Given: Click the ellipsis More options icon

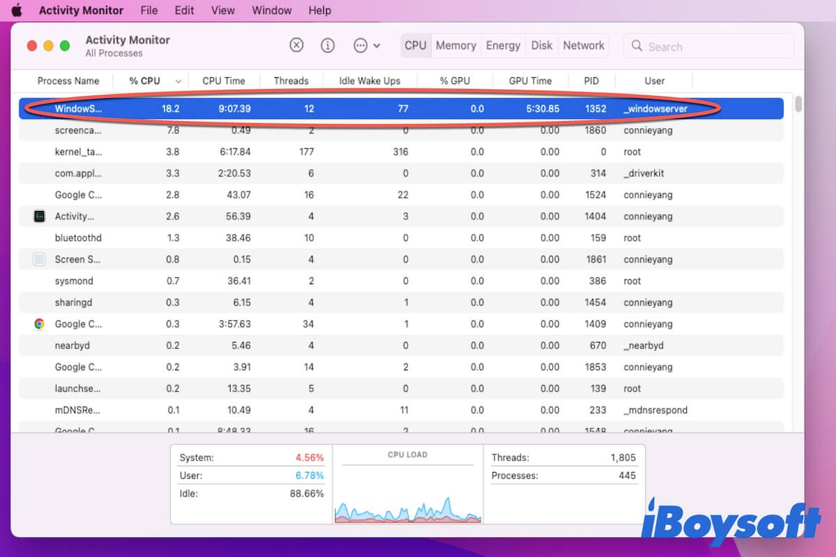Looking at the screenshot, I should tap(360, 45).
